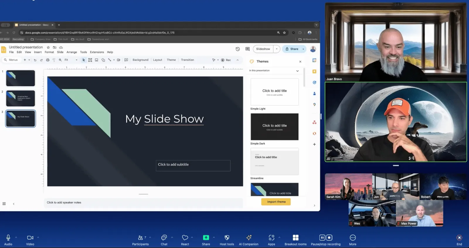Select the Text box tool
The image size is (469, 248).
90,60
